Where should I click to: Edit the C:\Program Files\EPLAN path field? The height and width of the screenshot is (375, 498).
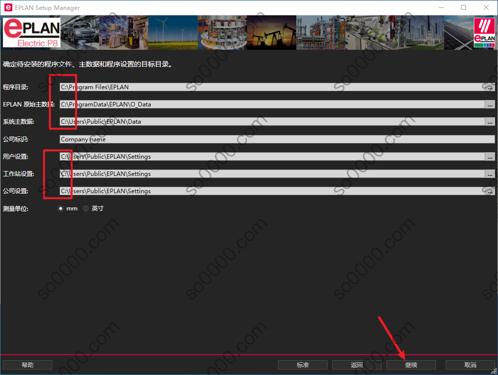[x=272, y=87]
